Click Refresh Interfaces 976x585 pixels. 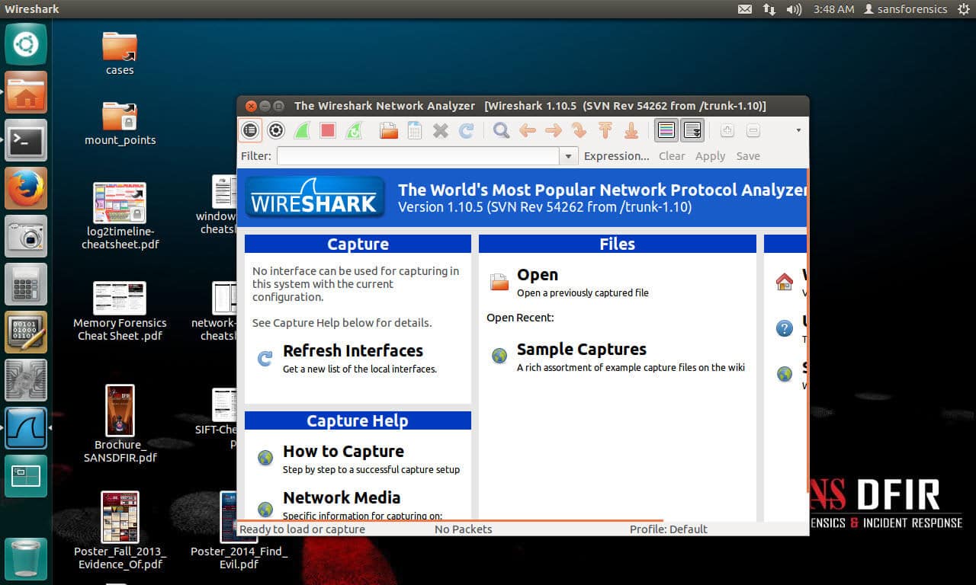click(x=353, y=351)
